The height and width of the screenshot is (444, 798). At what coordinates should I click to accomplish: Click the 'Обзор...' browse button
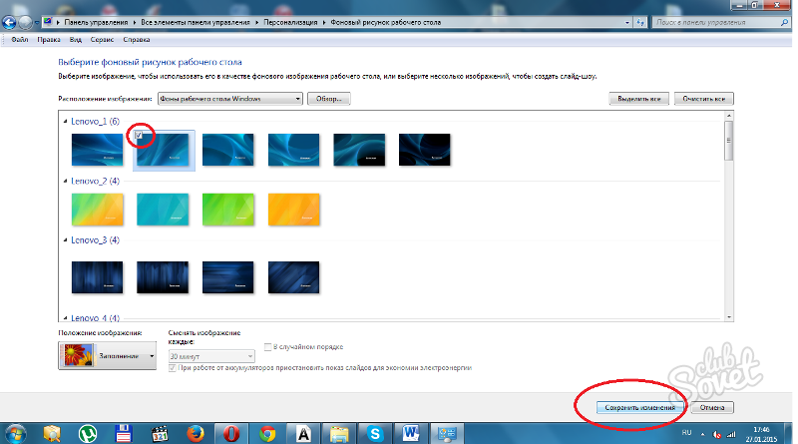(x=329, y=99)
